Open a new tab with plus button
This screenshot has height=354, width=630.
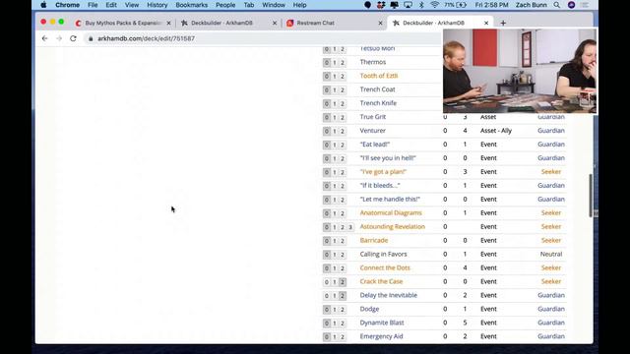point(503,23)
